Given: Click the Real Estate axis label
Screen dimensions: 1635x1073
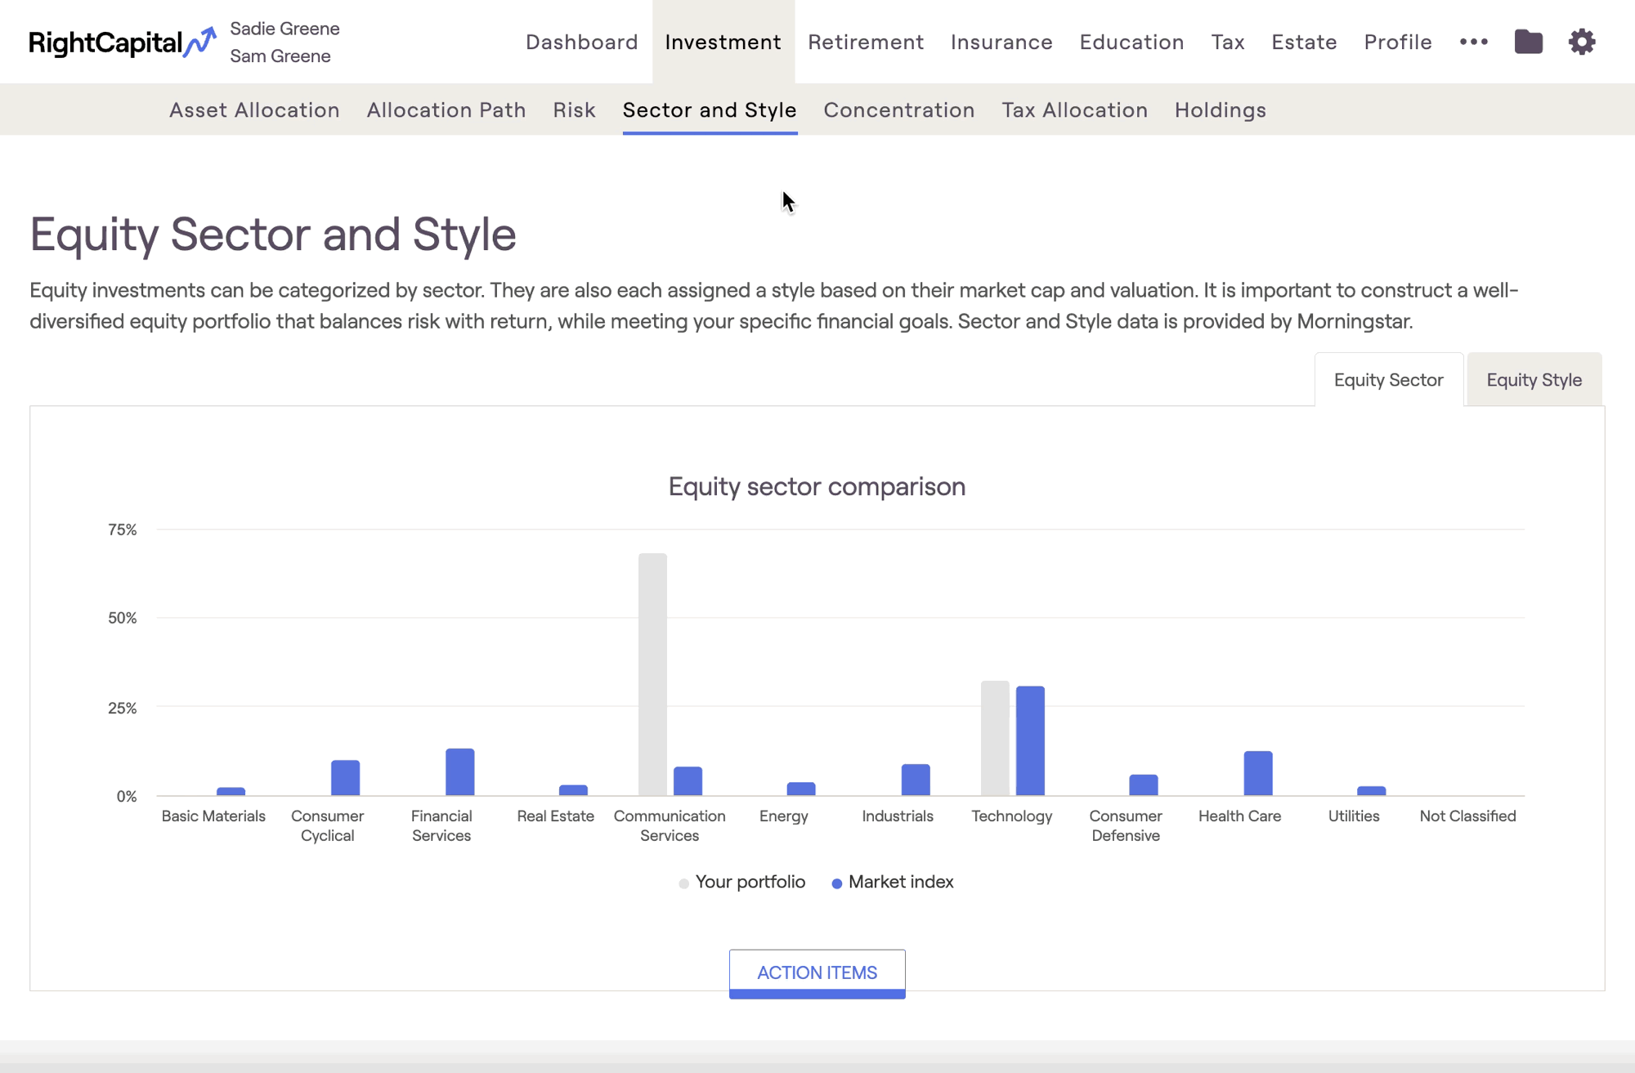Looking at the screenshot, I should click(555, 816).
